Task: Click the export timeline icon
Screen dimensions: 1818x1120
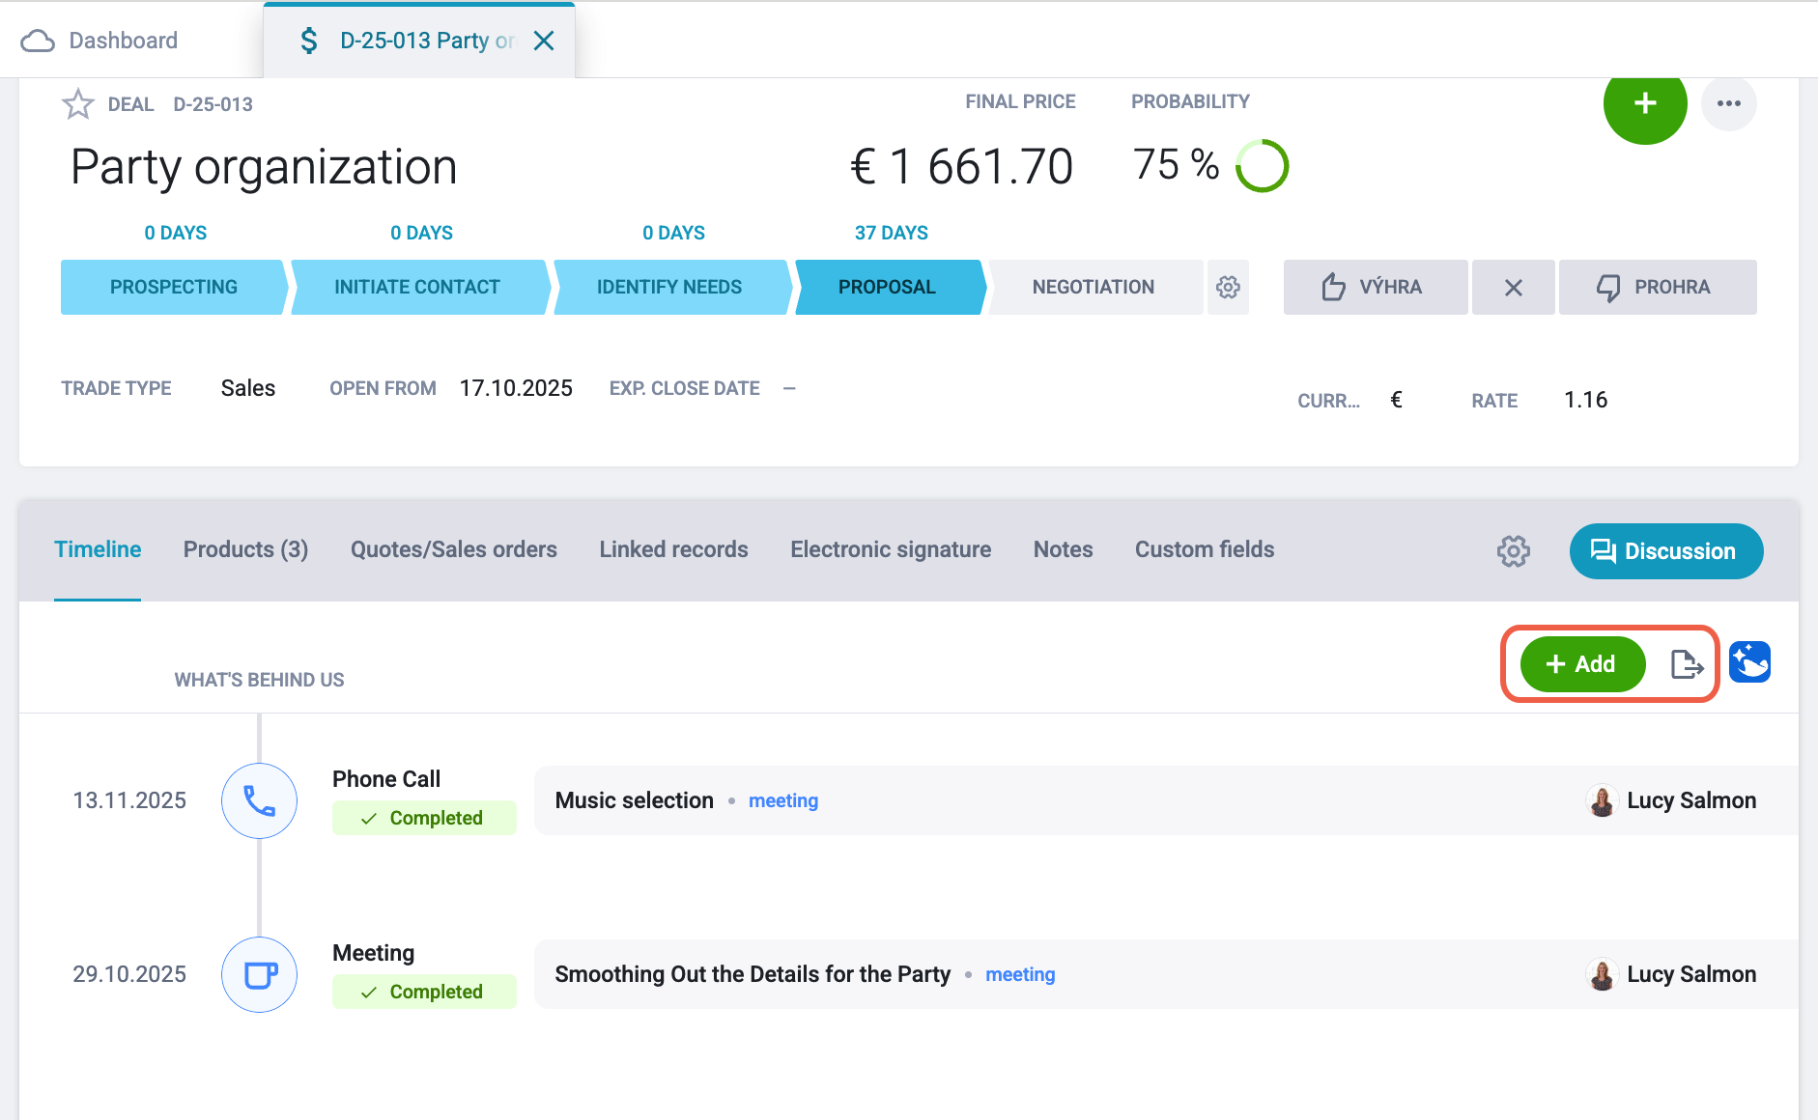Action: (1687, 664)
